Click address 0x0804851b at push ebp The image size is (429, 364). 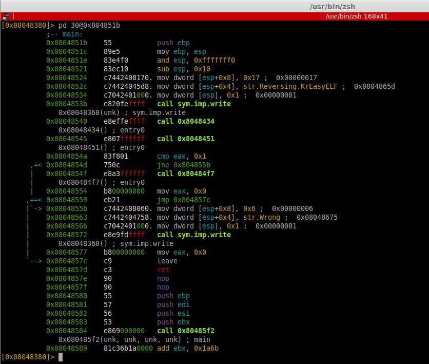(x=67, y=43)
